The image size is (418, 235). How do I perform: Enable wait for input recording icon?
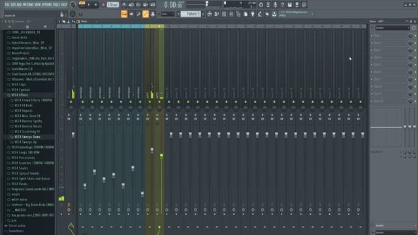click(131, 5)
